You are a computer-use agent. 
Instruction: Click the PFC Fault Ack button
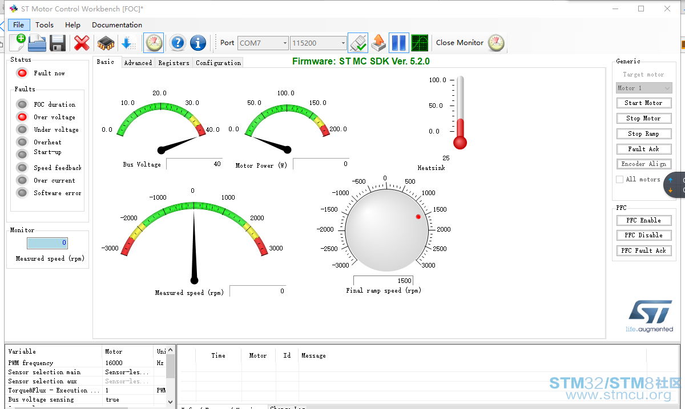644,250
